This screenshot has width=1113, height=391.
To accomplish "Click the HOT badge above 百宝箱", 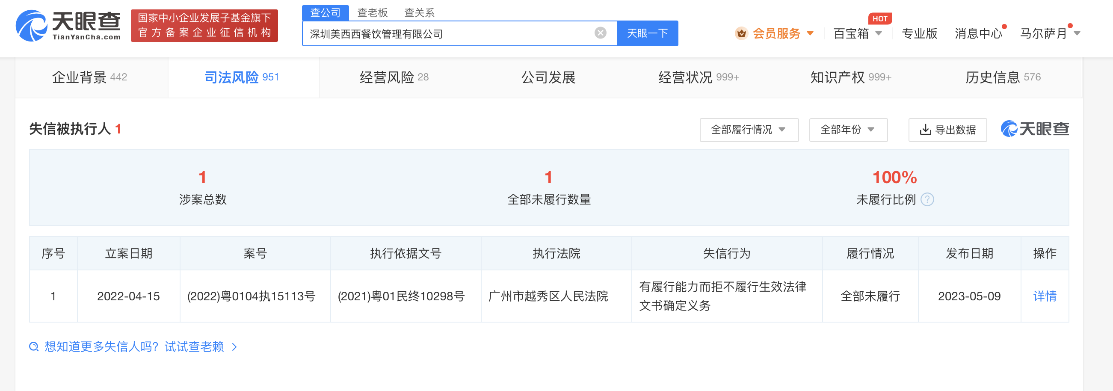I will pyautogui.click(x=880, y=18).
